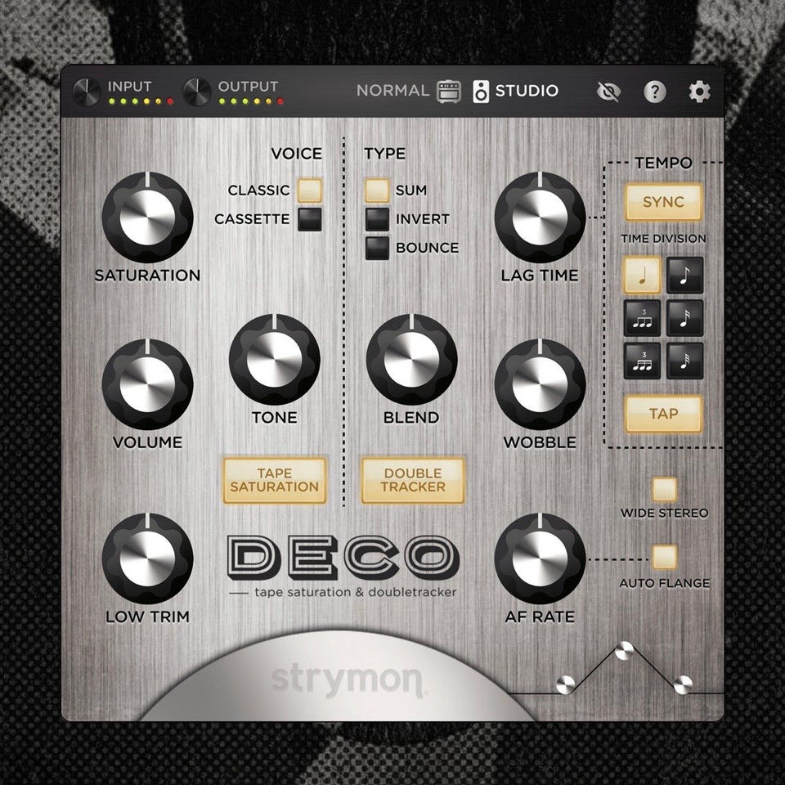Select the sixteenth note triplet division

coord(642,361)
